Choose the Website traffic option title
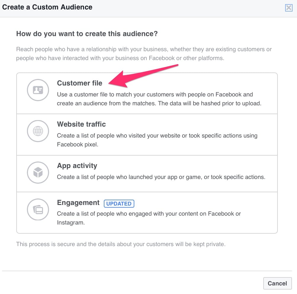 tap(81, 124)
